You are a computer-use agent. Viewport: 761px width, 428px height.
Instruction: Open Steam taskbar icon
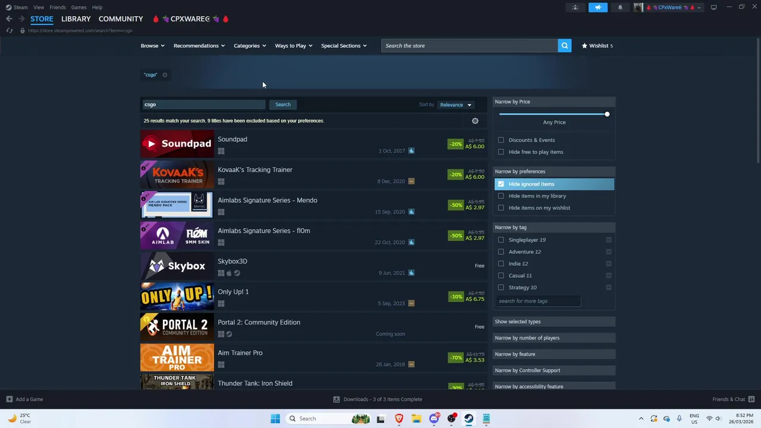point(469,418)
